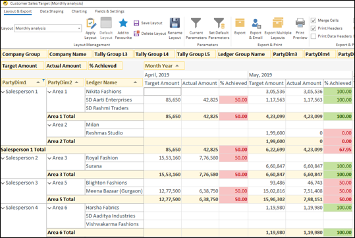355x238 pixels.
Task: Click the SD Aarti Enterprises ledger row
Action: pyautogui.click(x=115, y=100)
